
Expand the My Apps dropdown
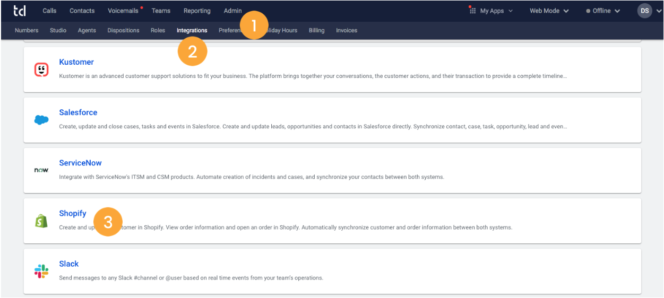pos(496,11)
